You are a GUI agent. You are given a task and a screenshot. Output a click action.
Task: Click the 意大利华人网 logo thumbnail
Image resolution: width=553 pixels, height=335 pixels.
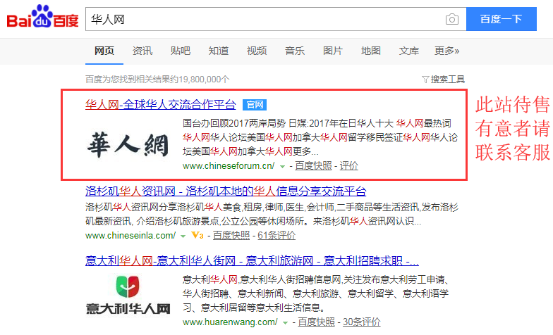coord(128,295)
